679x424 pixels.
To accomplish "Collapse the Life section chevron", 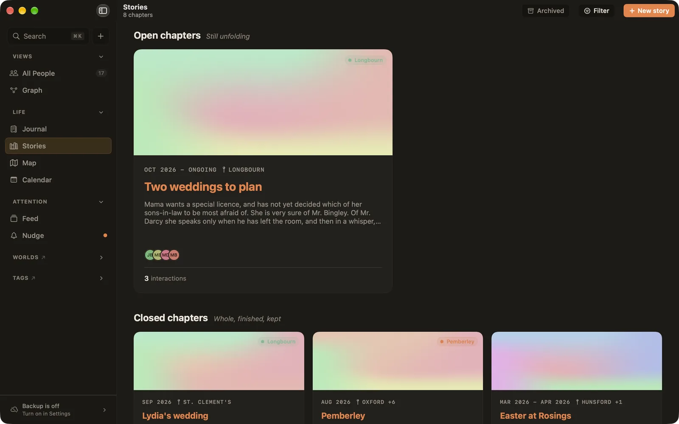I will 101,112.
